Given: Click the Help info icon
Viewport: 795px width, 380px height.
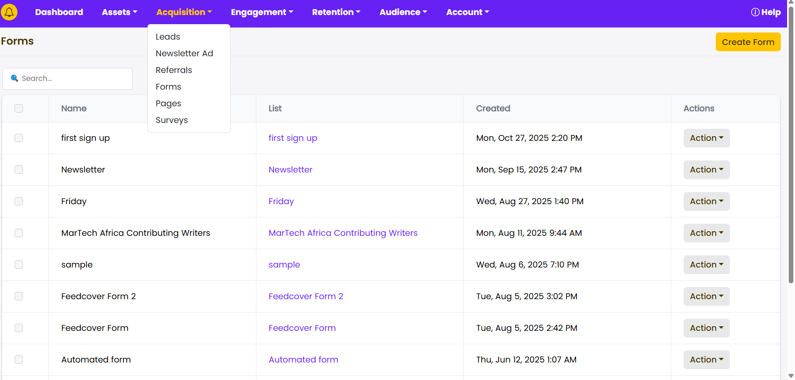Looking at the screenshot, I should (755, 12).
